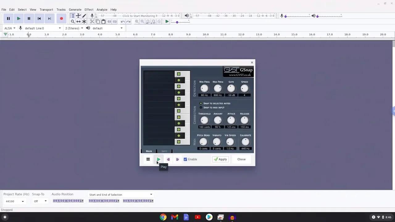The width and height of the screenshot is (395, 222).
Task: Cut audio using the scissors icon
Action: click(x=92, y=21)
